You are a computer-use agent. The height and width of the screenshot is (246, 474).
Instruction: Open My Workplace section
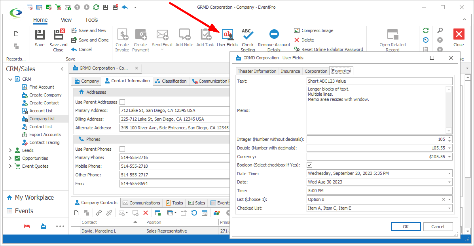[30, 198]
